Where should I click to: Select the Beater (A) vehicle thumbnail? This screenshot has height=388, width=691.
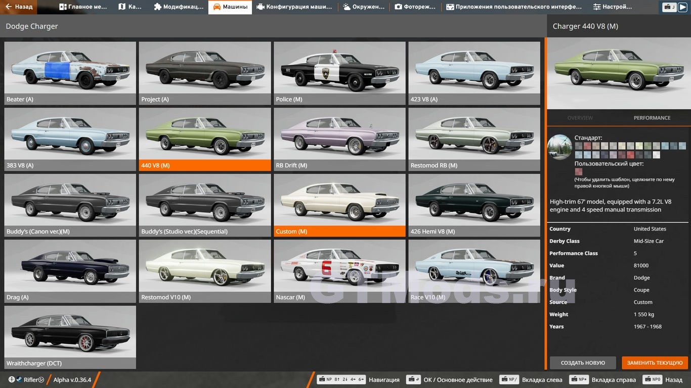coord(70,73)
